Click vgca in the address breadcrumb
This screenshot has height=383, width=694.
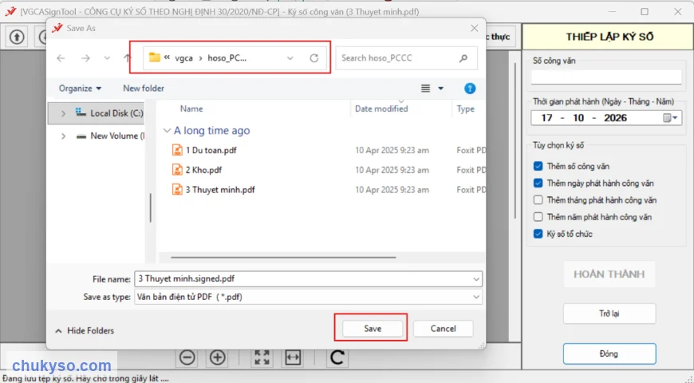pyautogui.click(x=183, y=58)
